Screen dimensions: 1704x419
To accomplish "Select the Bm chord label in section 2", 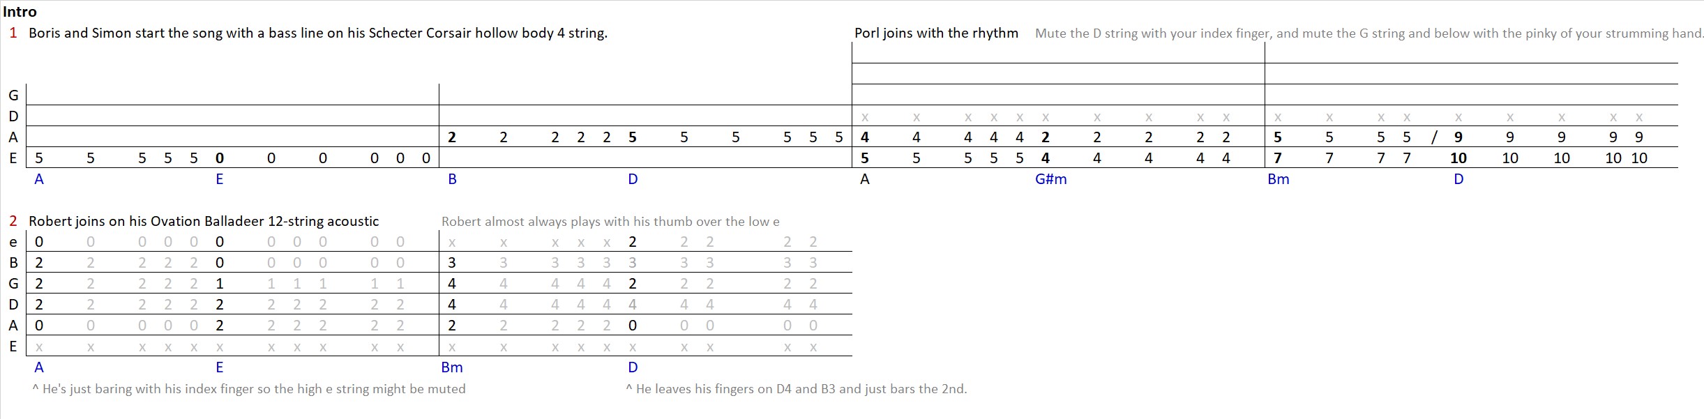I will (x=452, y=367).
